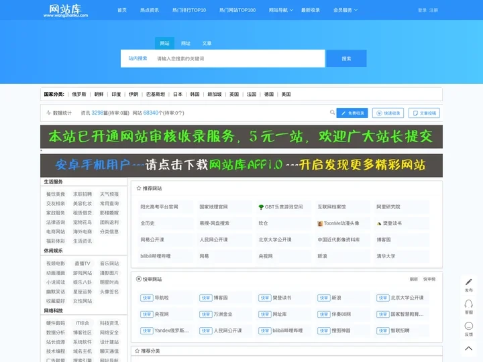483x362 pixels.
Task: Click the 文章投稿 button
Action: (424, 113)
